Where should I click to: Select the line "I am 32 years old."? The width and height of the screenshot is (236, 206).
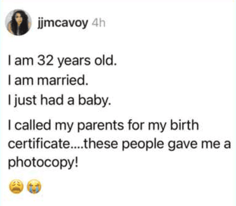pyautogui.click(x=62, y=62)
